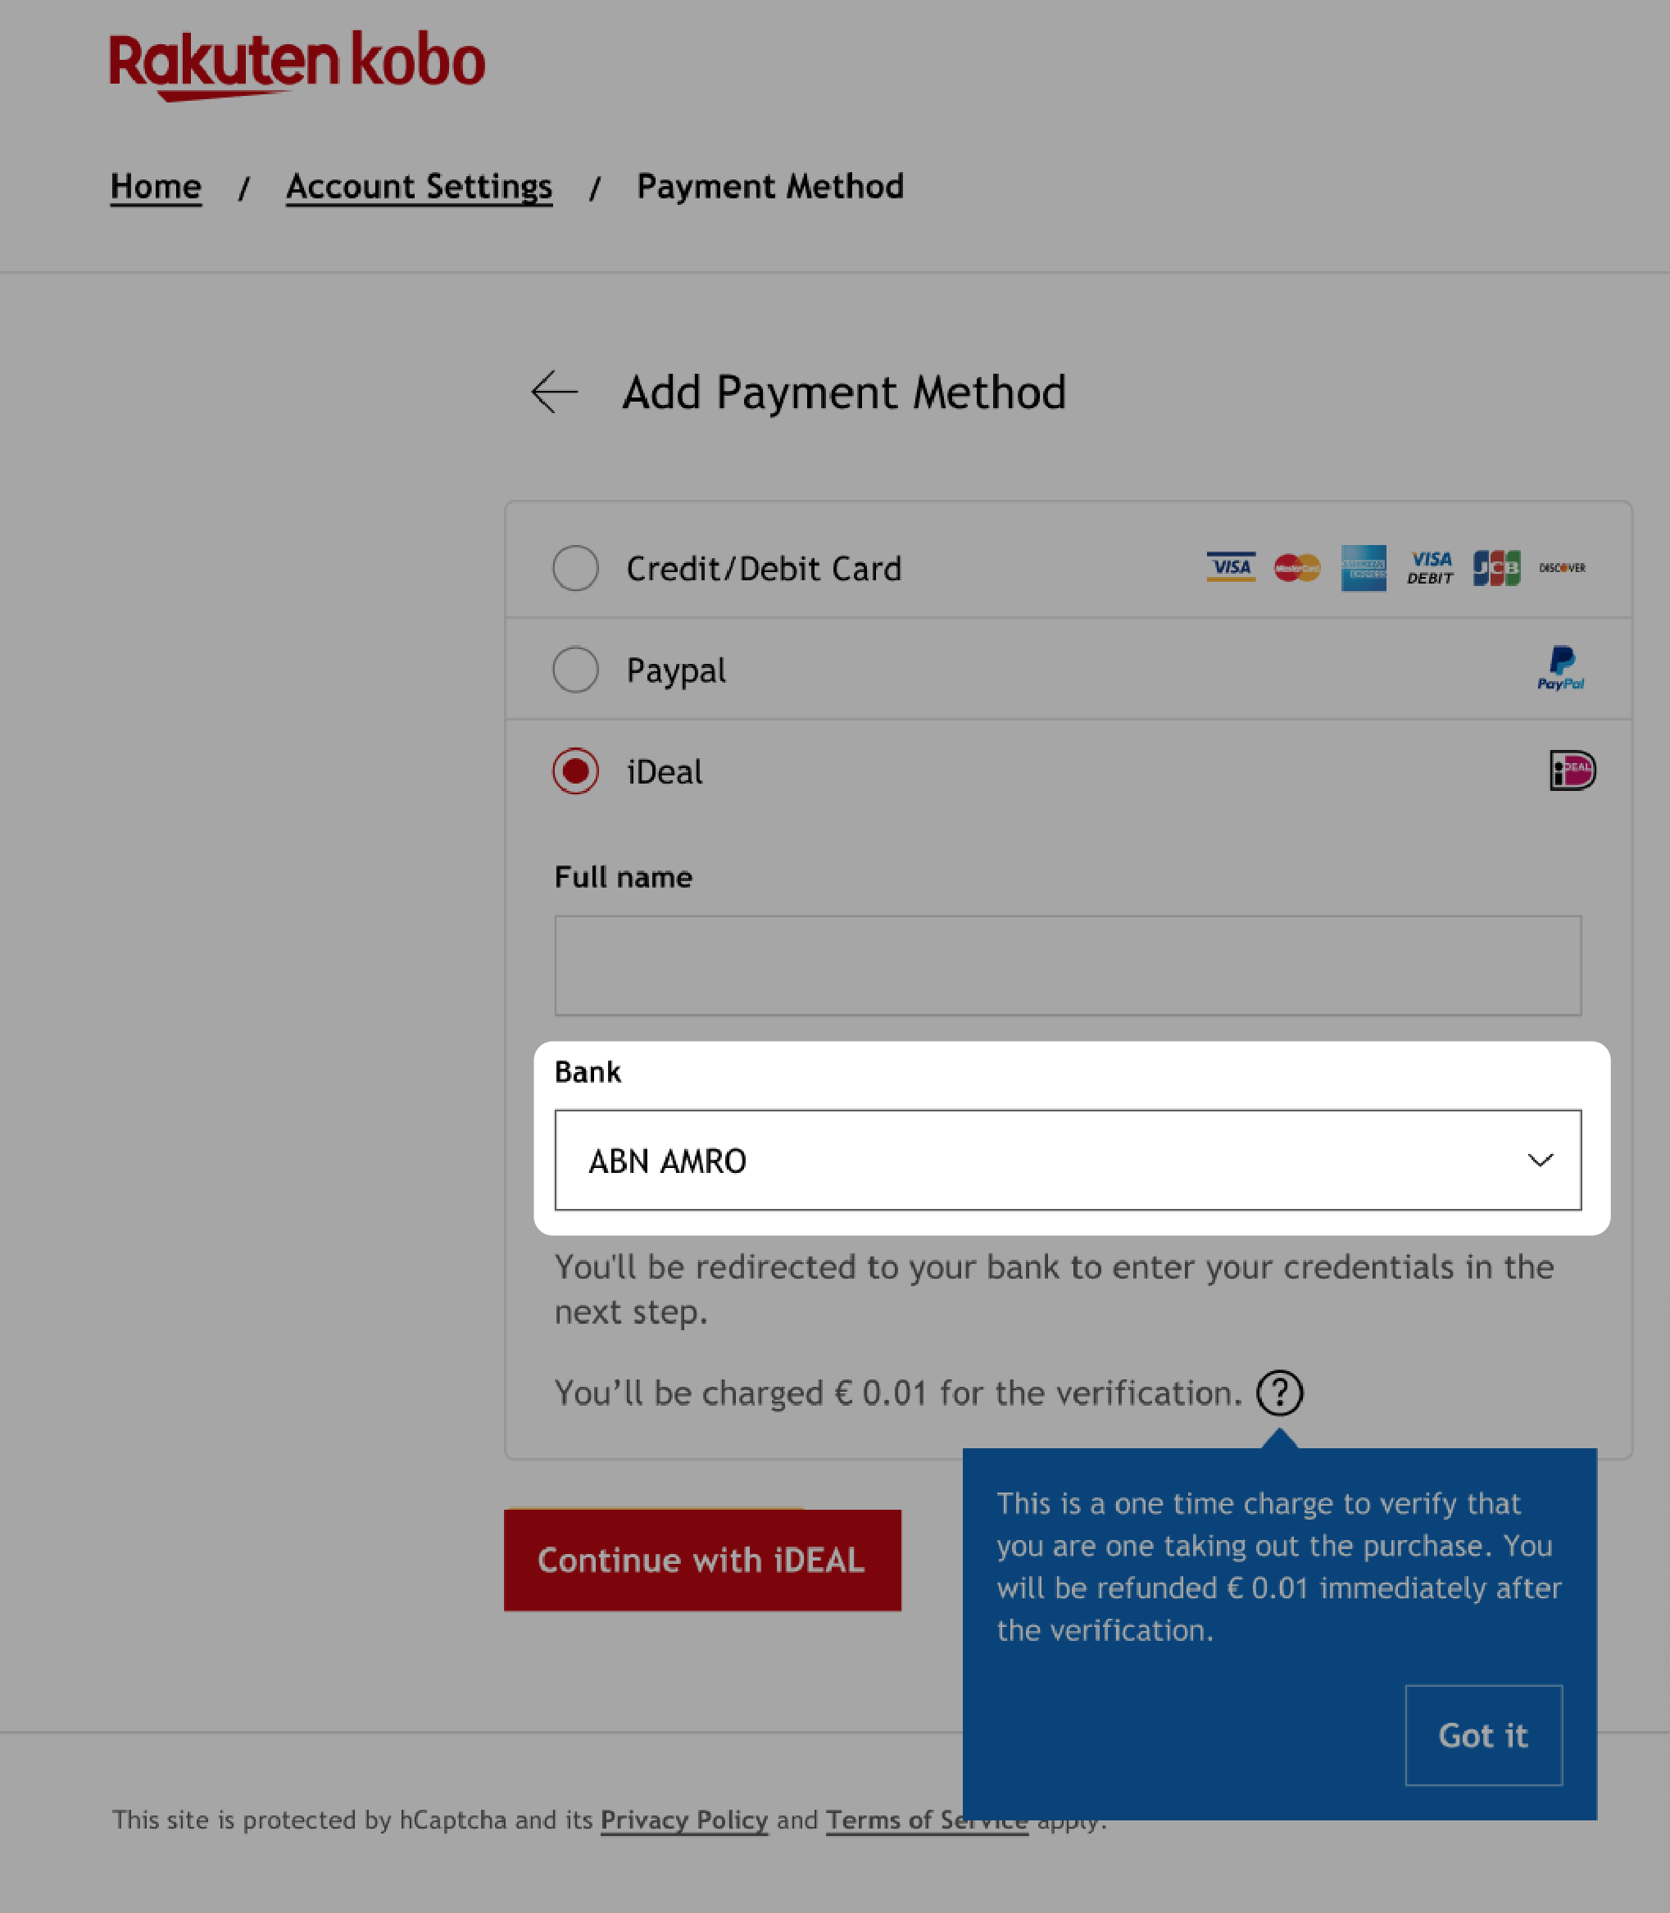Select the PayPal radio button
The width and height of the screenshot is (1670, 1913).
[575, 669]
